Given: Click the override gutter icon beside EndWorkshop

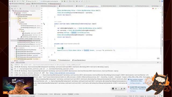Looking at the screenshot, I should point(44,24).
